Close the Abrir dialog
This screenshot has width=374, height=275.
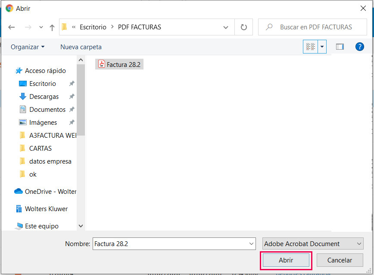pyautogui.click(x=363, y=8)
